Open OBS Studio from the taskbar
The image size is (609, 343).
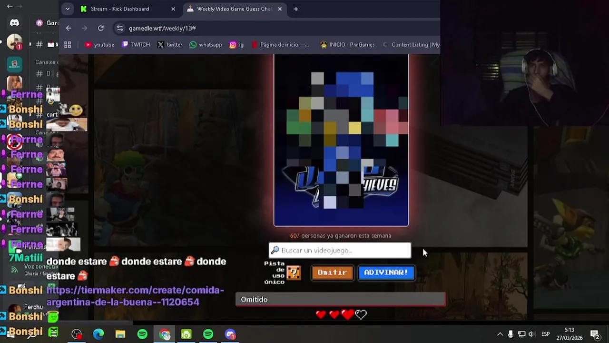pyautogui.click(x=77, y=334)
